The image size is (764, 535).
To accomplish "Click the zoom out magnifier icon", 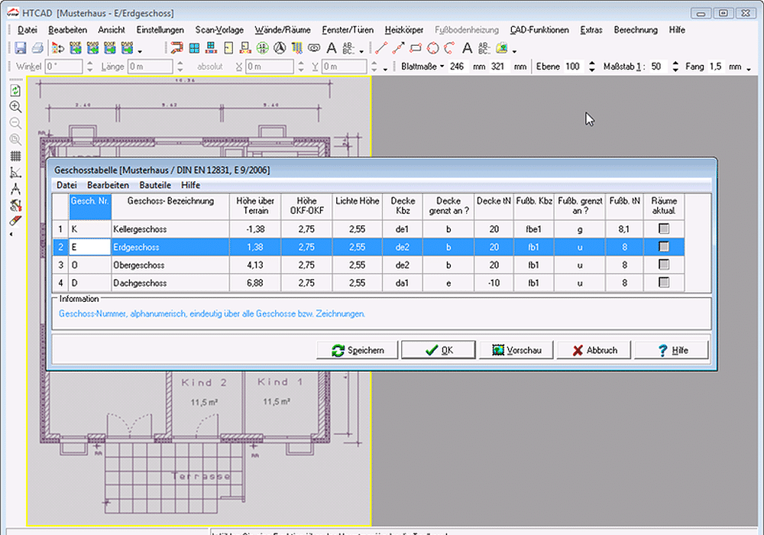I will pos(15,123).
